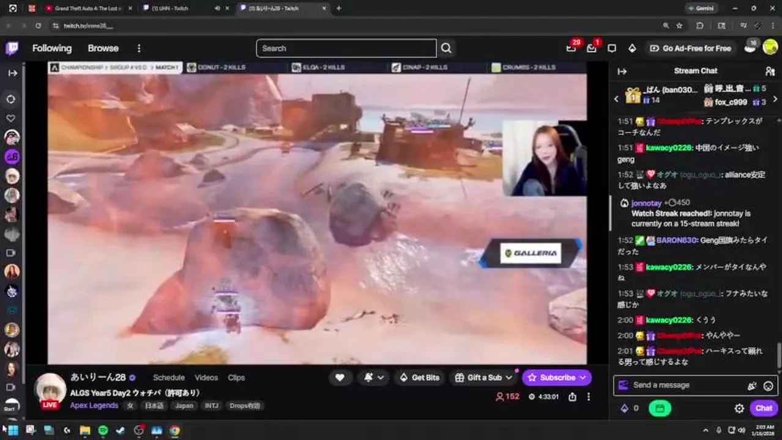Claim the green channel points bonus
The height and width of the screenshot is (440, 782).
(x=660, y=408)
